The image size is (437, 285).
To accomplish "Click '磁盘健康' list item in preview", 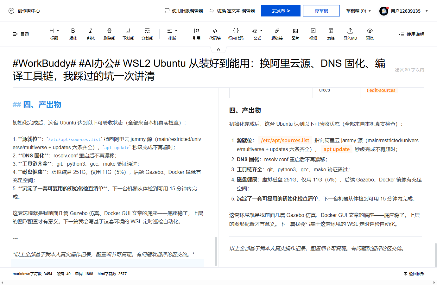I will tap(329, 184).
